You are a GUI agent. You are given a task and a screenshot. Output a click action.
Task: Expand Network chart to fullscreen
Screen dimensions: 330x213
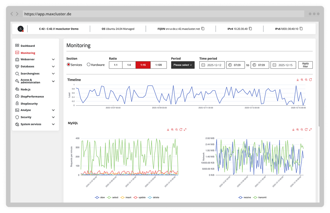click(310, 130)
